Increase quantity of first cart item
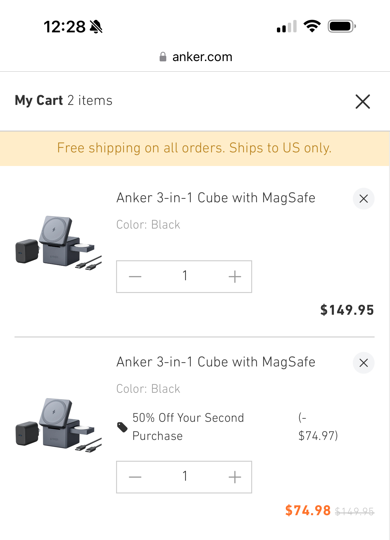 235,277
